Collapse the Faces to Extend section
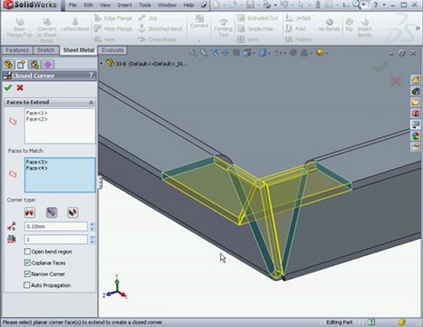Viewport: 423px width, 327px height. [x=91, y=103]
